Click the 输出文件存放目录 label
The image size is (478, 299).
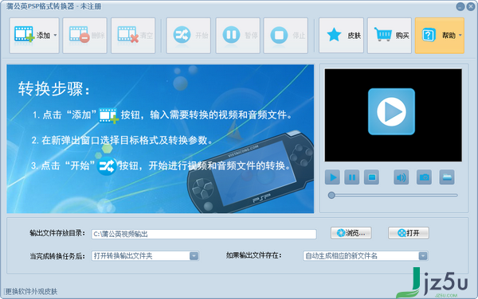57,233
